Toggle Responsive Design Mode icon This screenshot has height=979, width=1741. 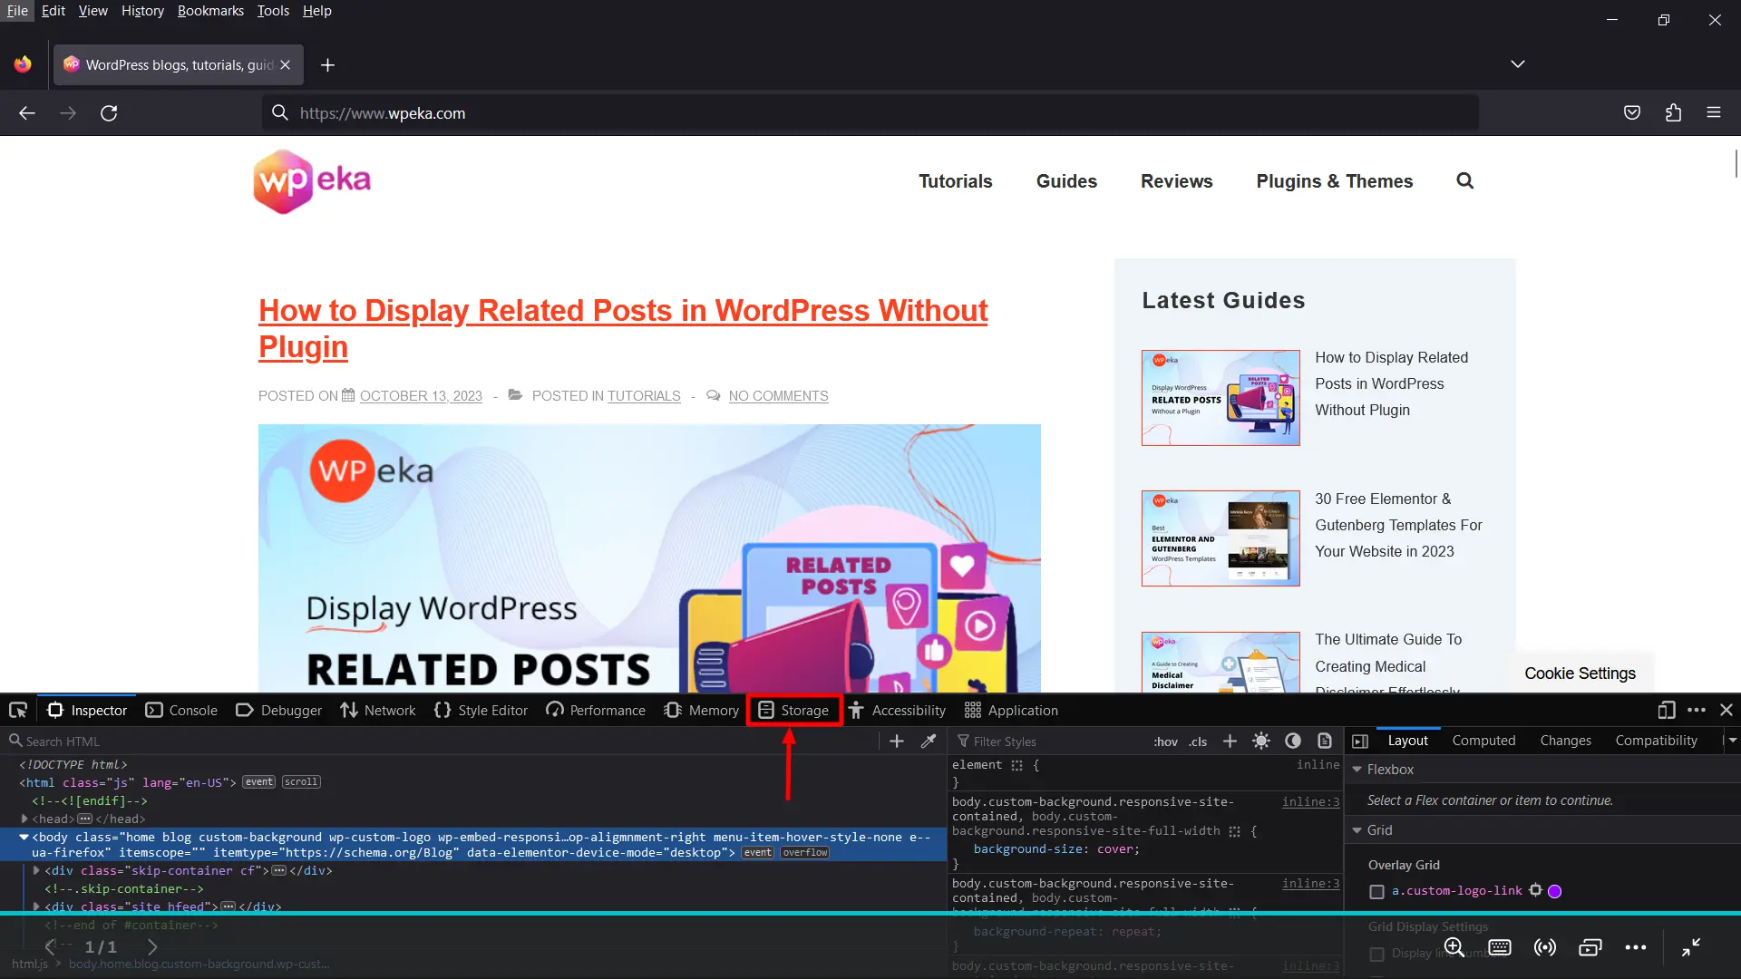[1667, 710]
